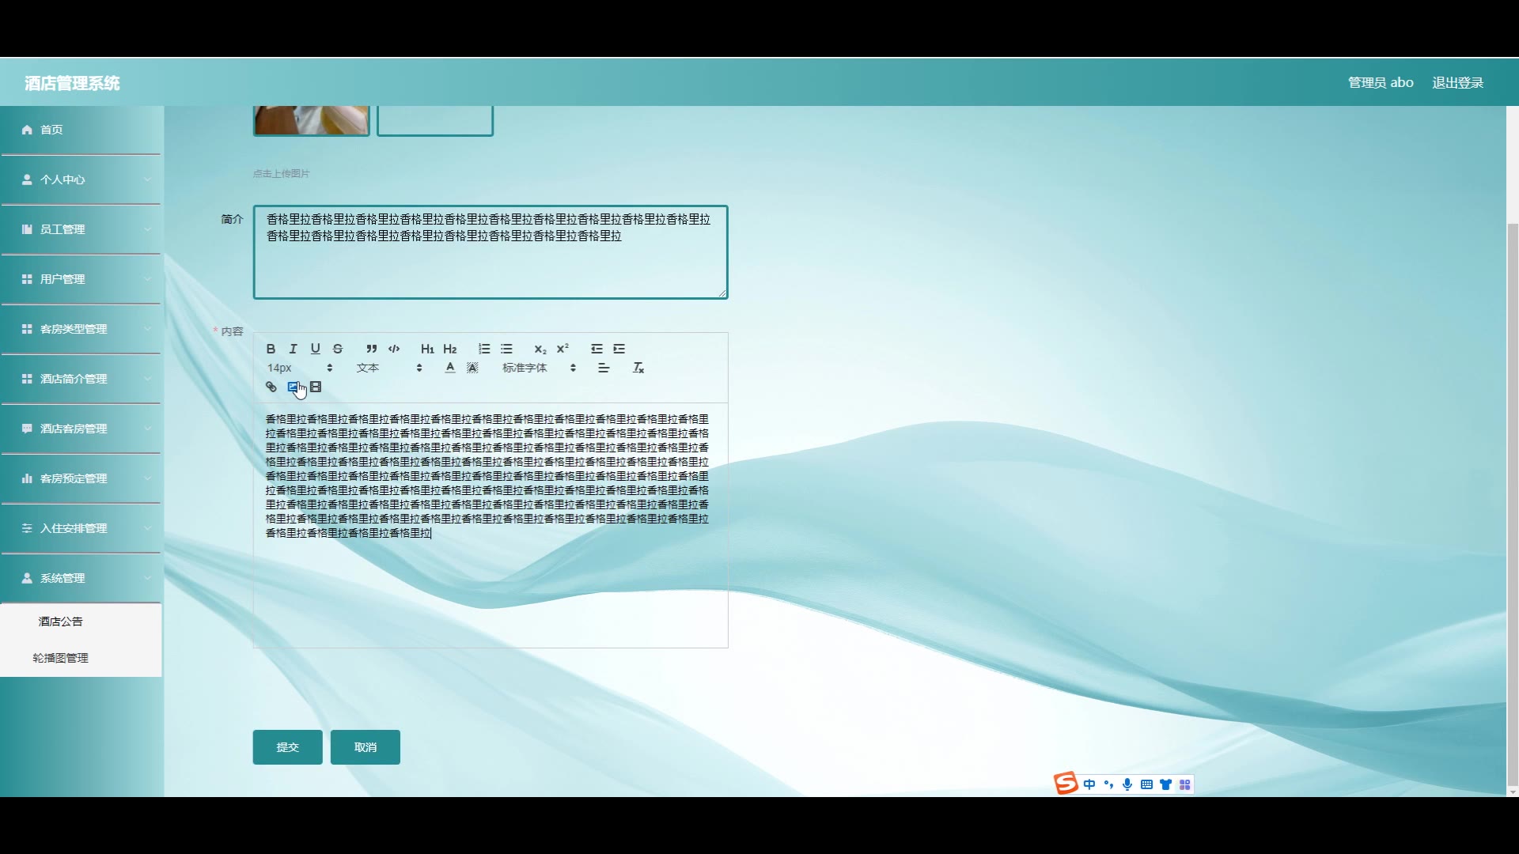
Task: Apply superscript formatting
Action: pos(563,349)
